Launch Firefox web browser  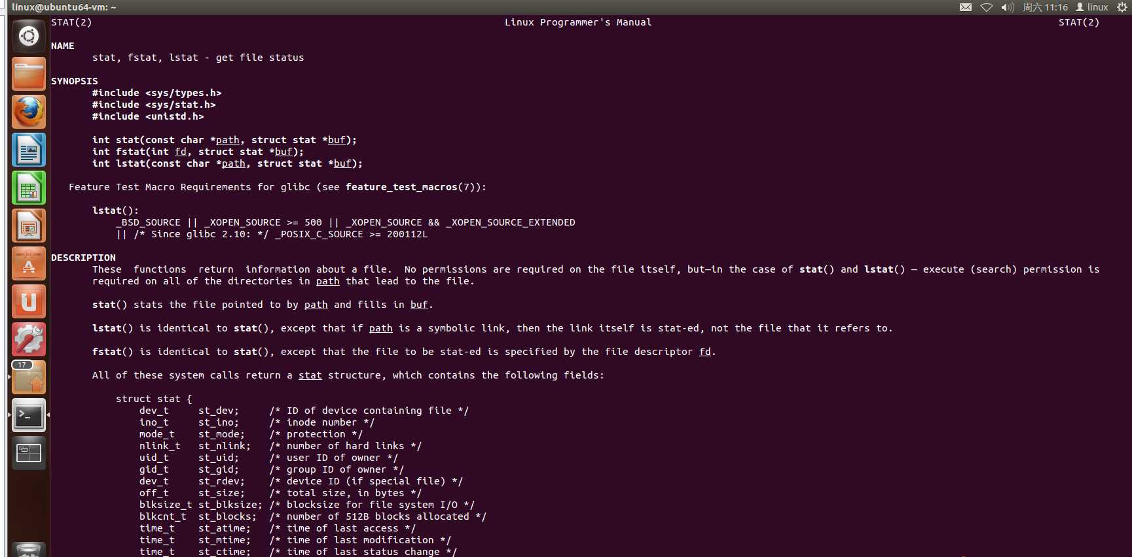29,112
